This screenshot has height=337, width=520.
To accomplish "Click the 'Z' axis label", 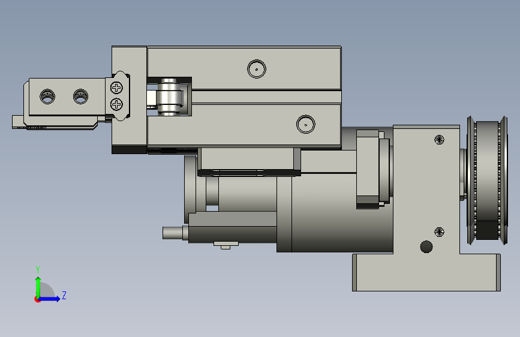I will 64,295.
